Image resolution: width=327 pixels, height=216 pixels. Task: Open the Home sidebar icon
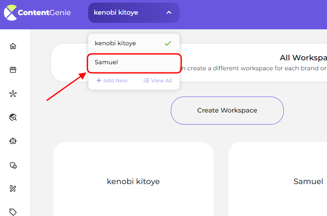coord(13,46)
